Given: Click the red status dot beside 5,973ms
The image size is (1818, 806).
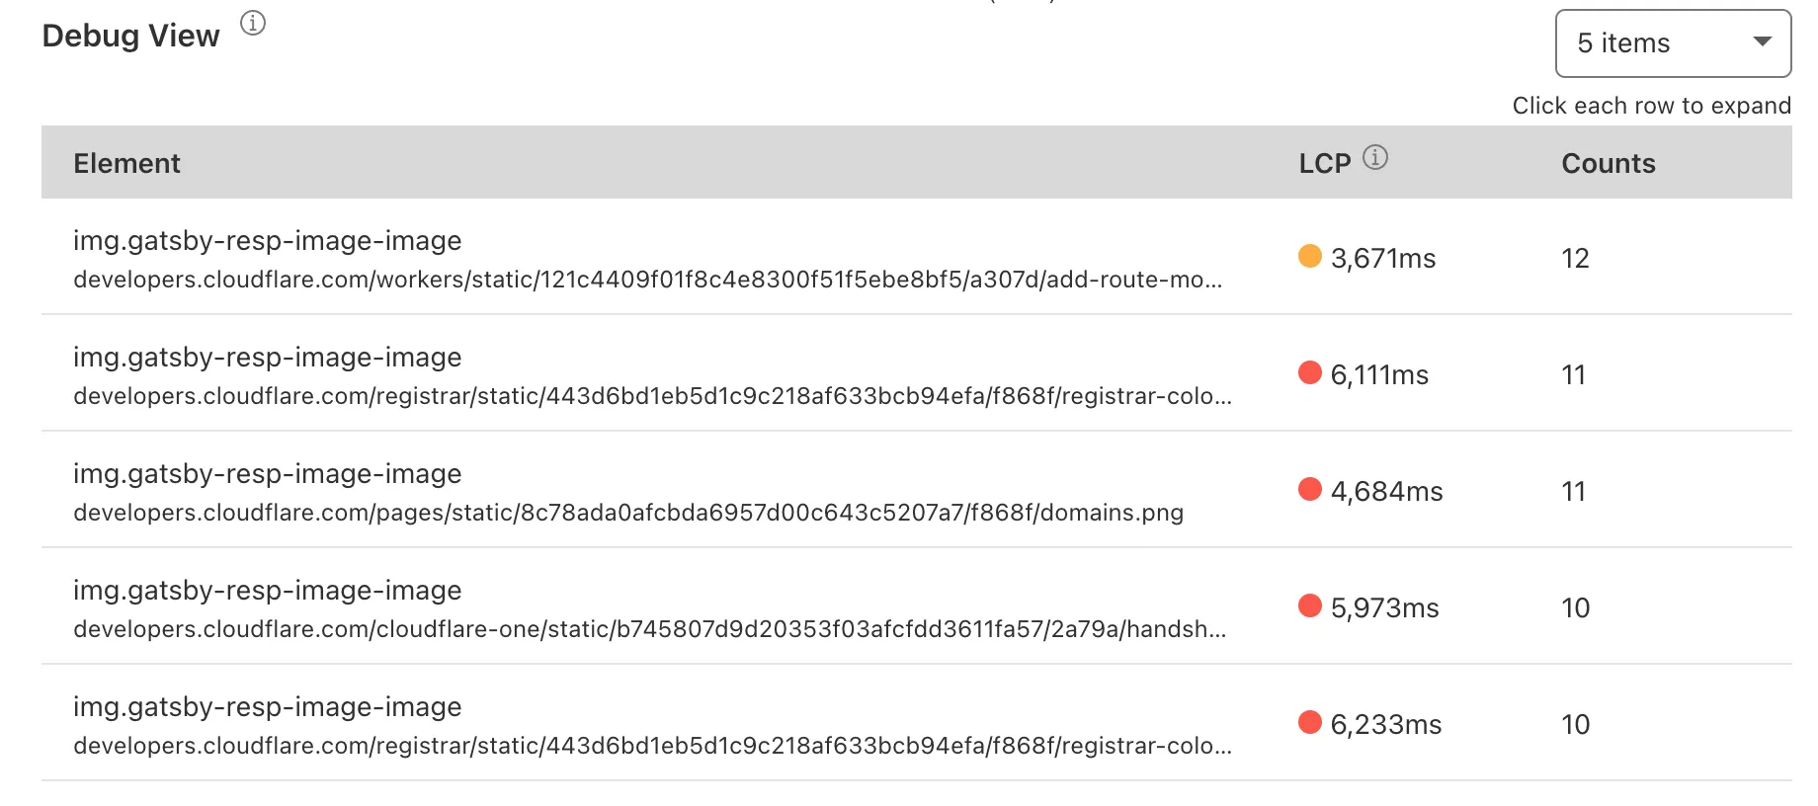Looking at the screenshot, I should point(1310,606).
